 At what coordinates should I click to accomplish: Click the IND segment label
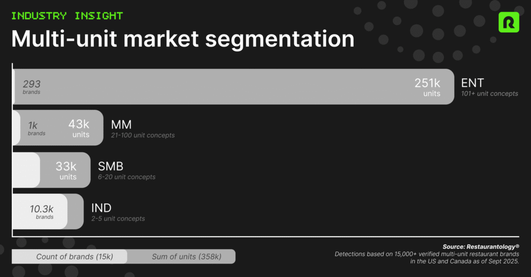pyautogui.click(x=101, y=208)
